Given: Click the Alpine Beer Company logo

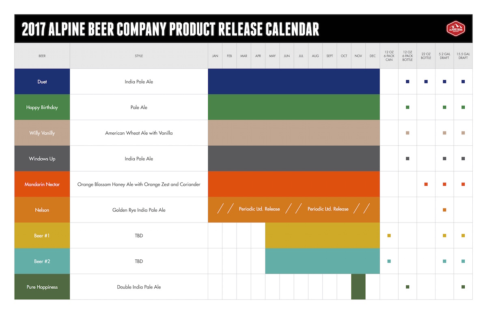Looking at the screenshot, I should (x=456, y=28).
